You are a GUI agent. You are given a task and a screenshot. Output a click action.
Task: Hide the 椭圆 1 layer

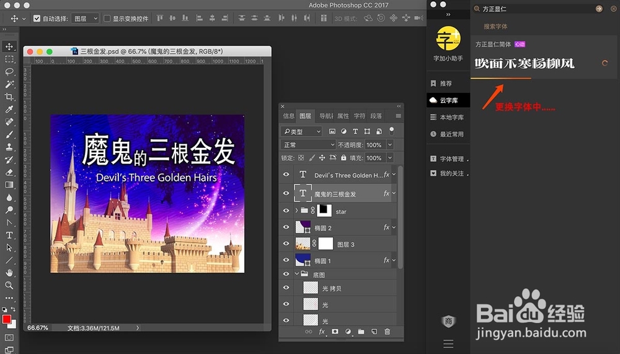click(x=286, y=260)
